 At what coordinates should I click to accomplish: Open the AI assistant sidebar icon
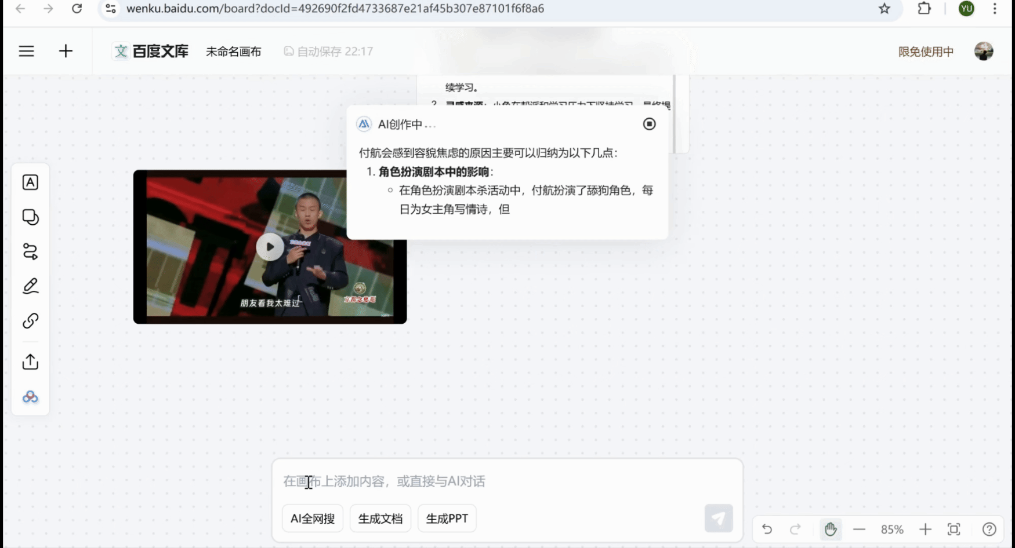point(30,397)
